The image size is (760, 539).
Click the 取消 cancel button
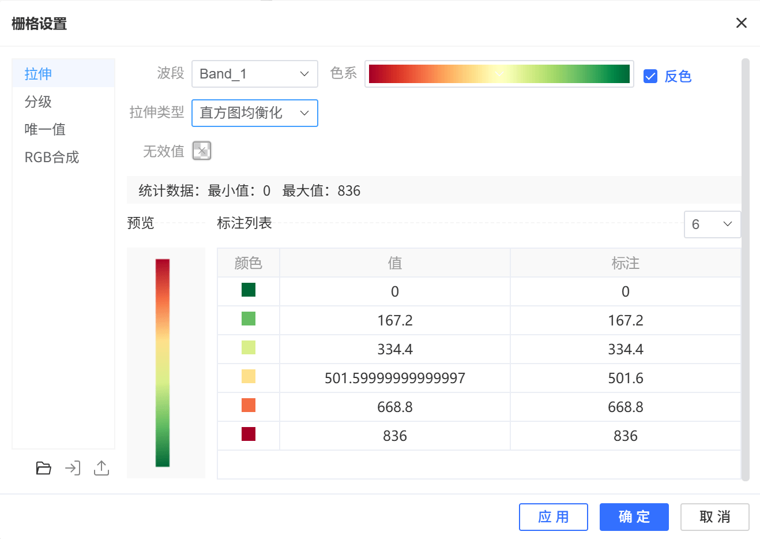[714, 517]
